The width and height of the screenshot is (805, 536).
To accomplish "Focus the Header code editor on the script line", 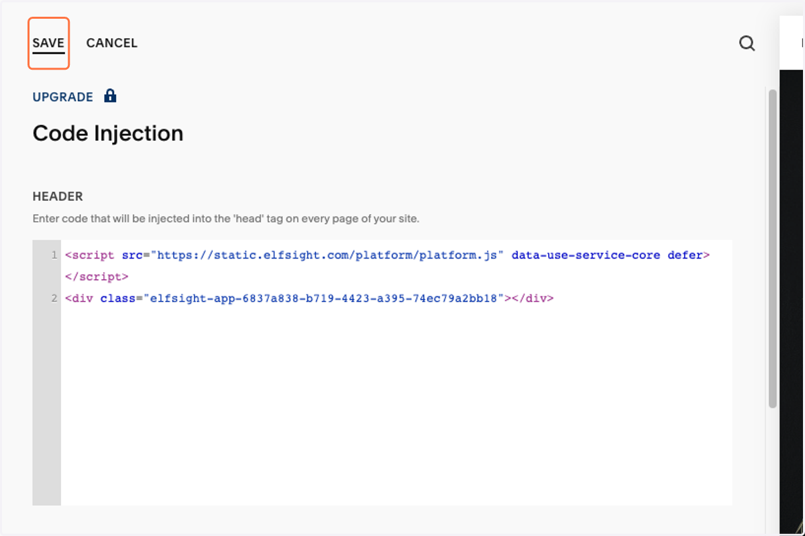I will [387, 255].
